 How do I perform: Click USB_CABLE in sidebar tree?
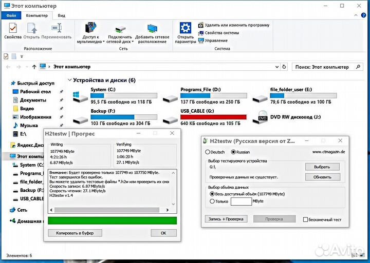pos(32,198)
